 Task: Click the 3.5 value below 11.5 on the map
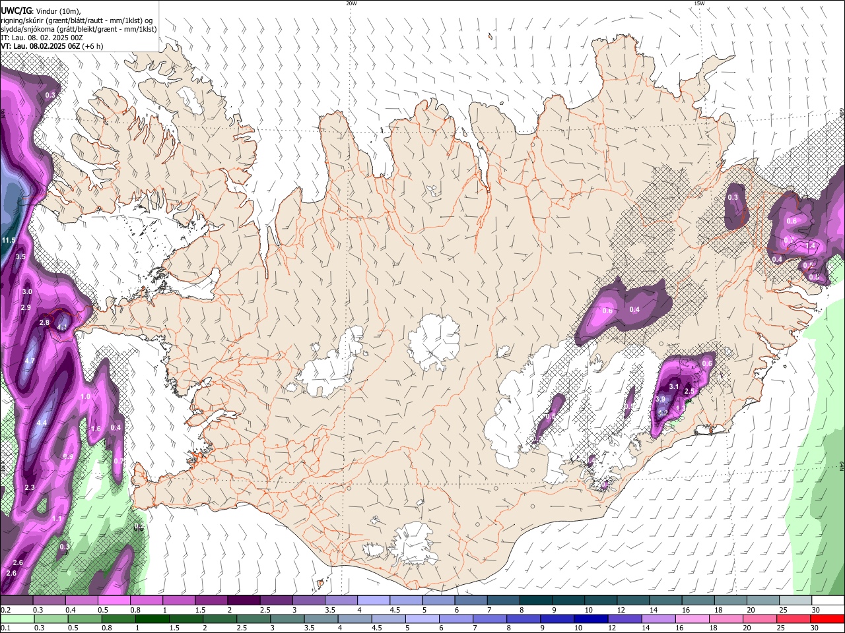click(20, 256)
